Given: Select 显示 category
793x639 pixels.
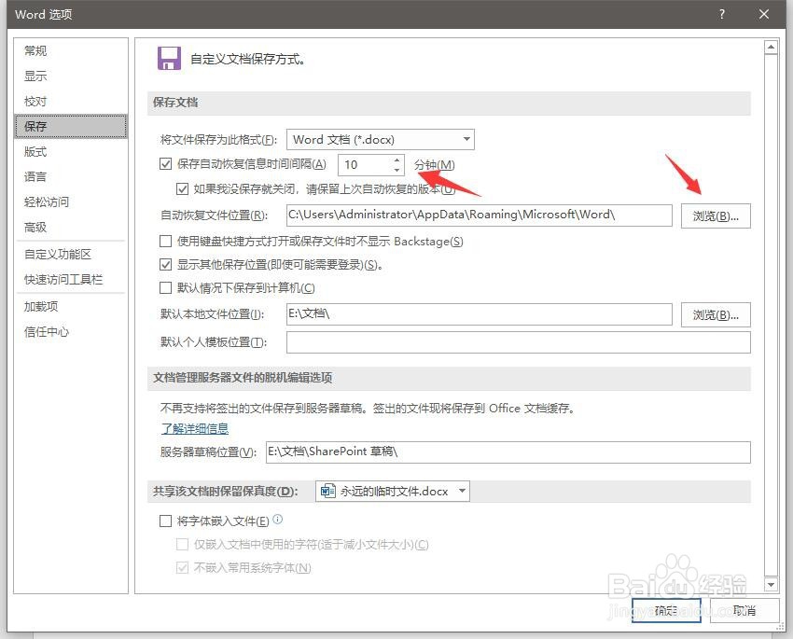Looking at the screenshot, I should click(x=71, y=76).
